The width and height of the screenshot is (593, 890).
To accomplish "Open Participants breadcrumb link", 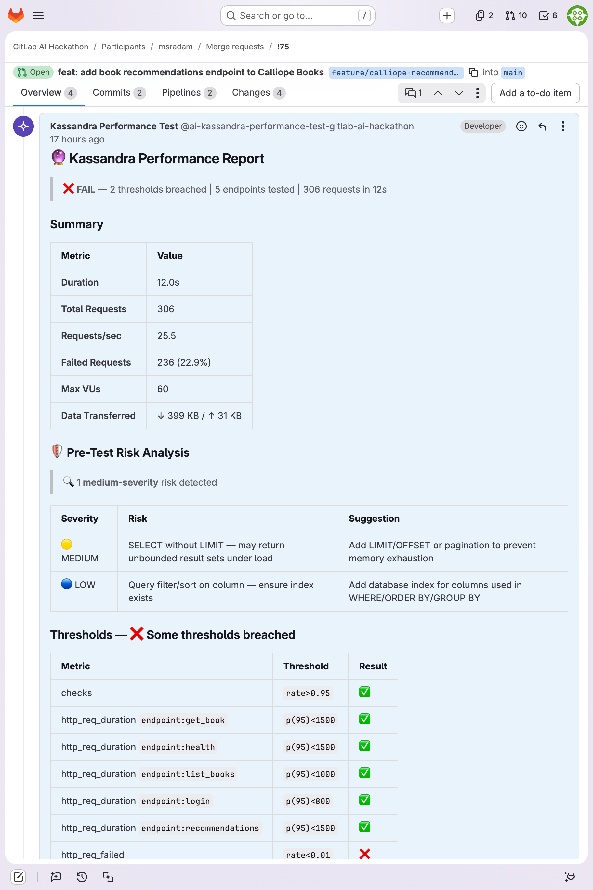I will click(123, 47).
